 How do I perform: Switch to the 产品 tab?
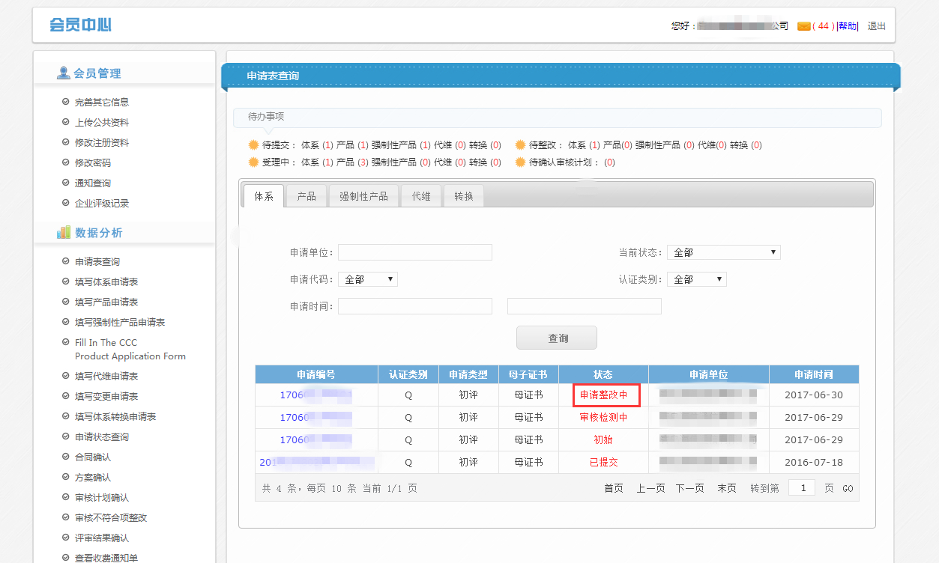pos(307,196)
